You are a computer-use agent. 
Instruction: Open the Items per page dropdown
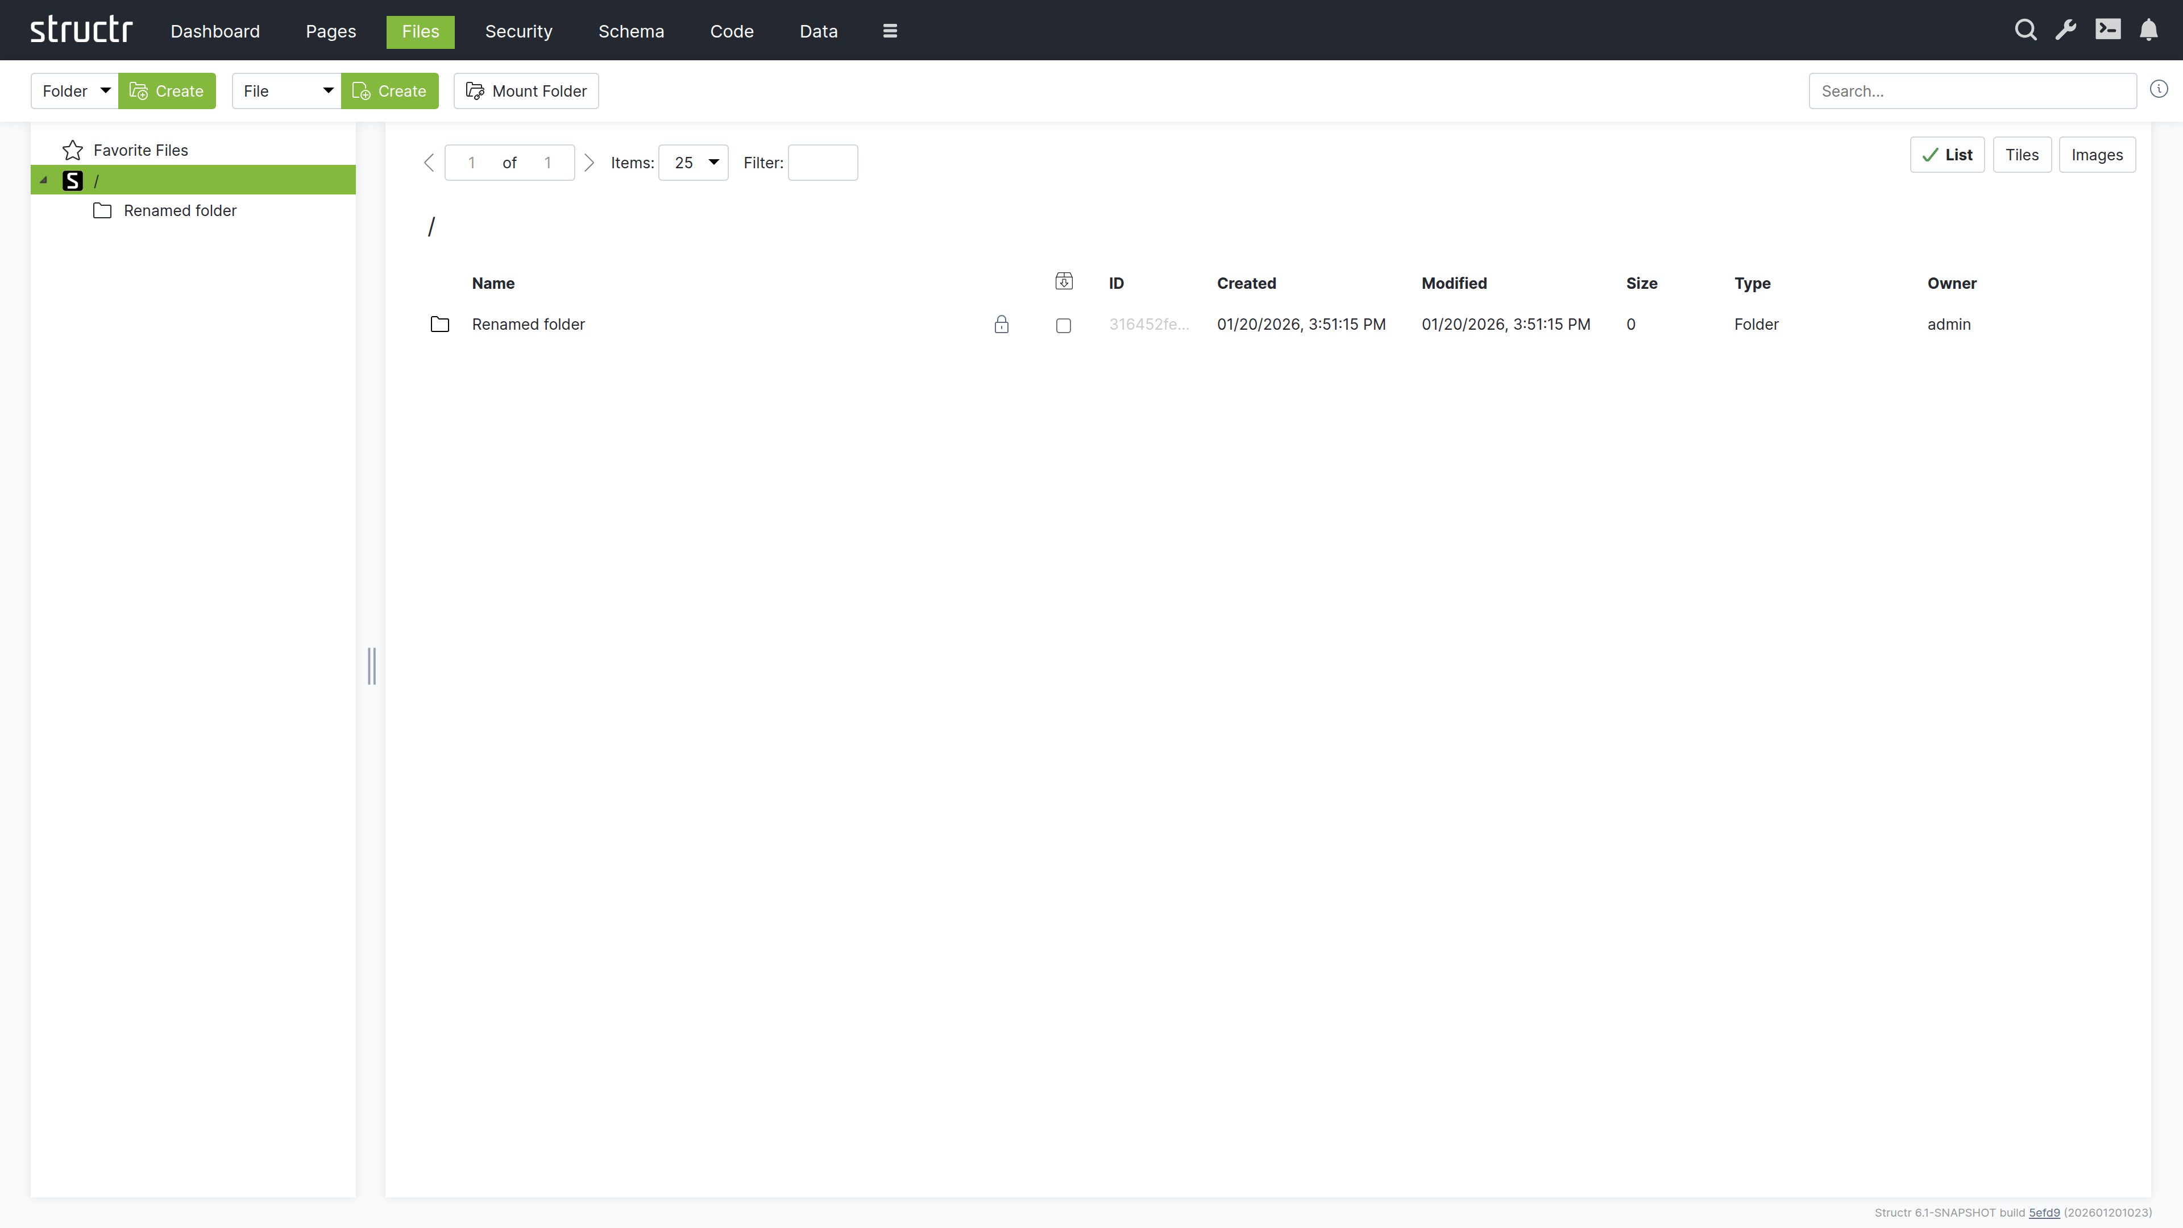click(693, 163)
